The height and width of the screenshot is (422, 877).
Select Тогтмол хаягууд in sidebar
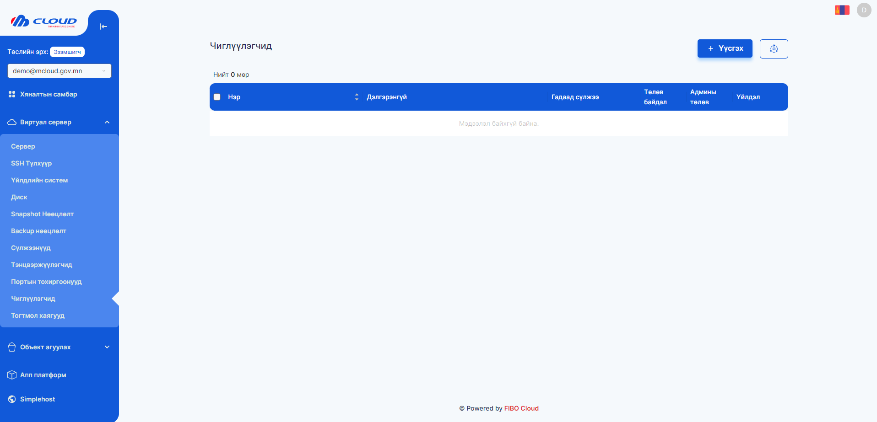click(x=38, y=315)
